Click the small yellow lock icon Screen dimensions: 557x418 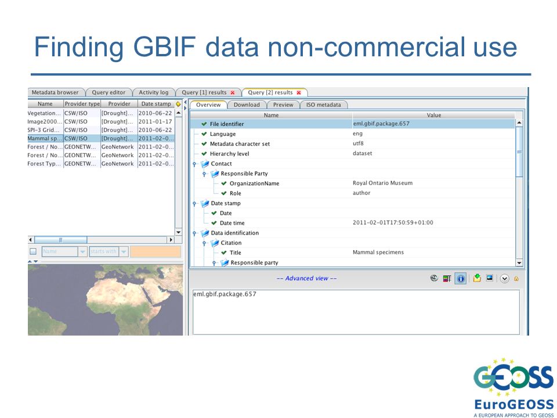coord(516,279)
